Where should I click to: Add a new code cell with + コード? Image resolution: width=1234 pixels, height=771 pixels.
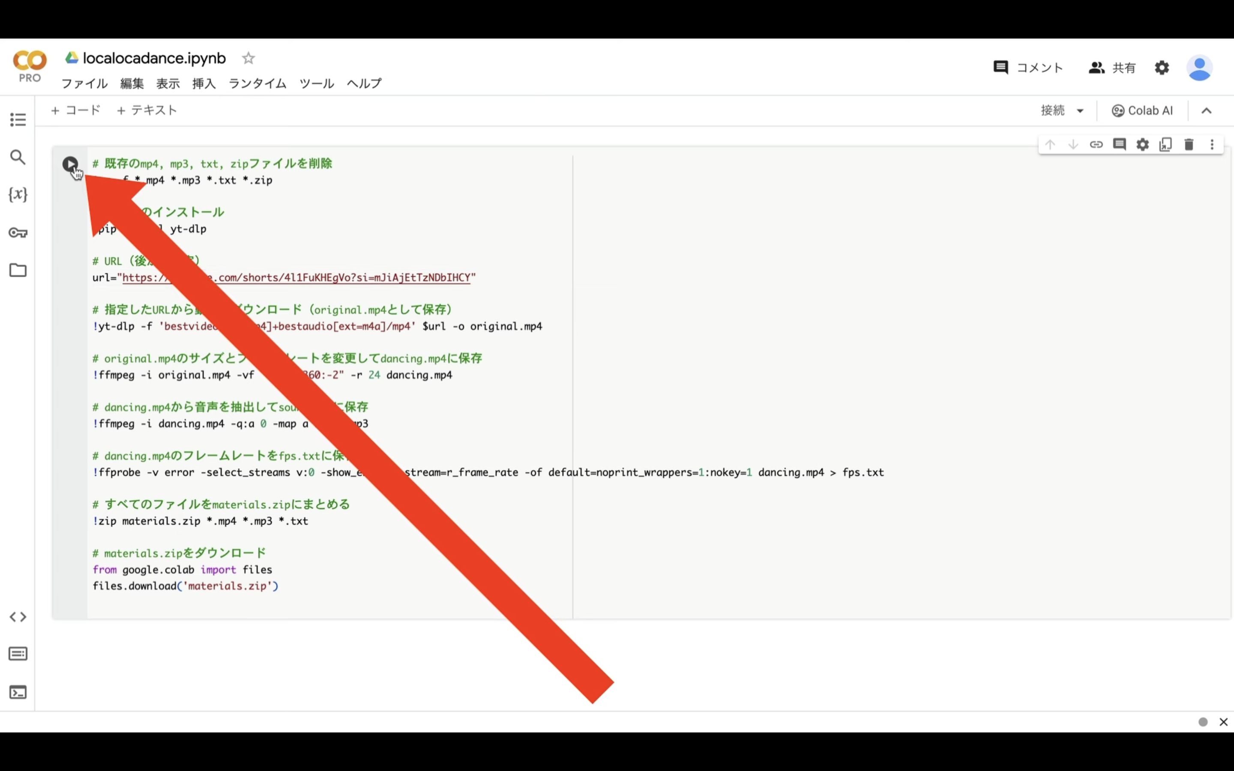[76, 110]
